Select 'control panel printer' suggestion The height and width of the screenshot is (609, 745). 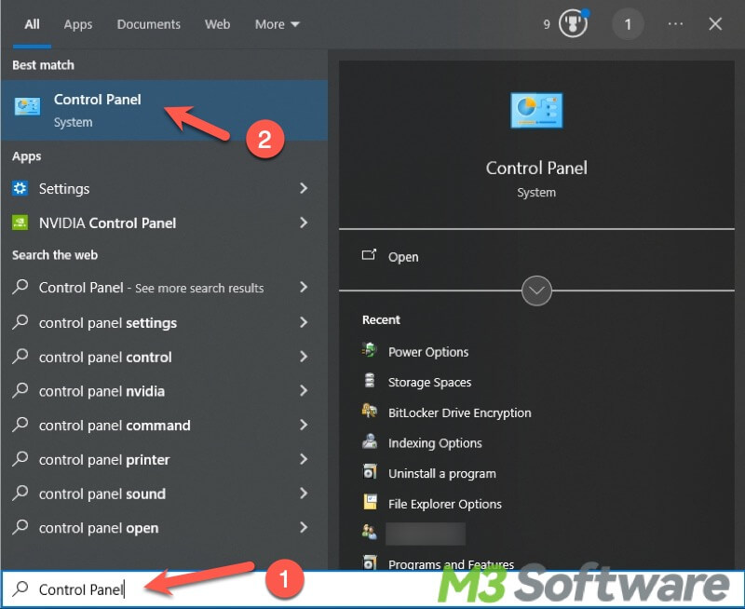coord(164,459)
